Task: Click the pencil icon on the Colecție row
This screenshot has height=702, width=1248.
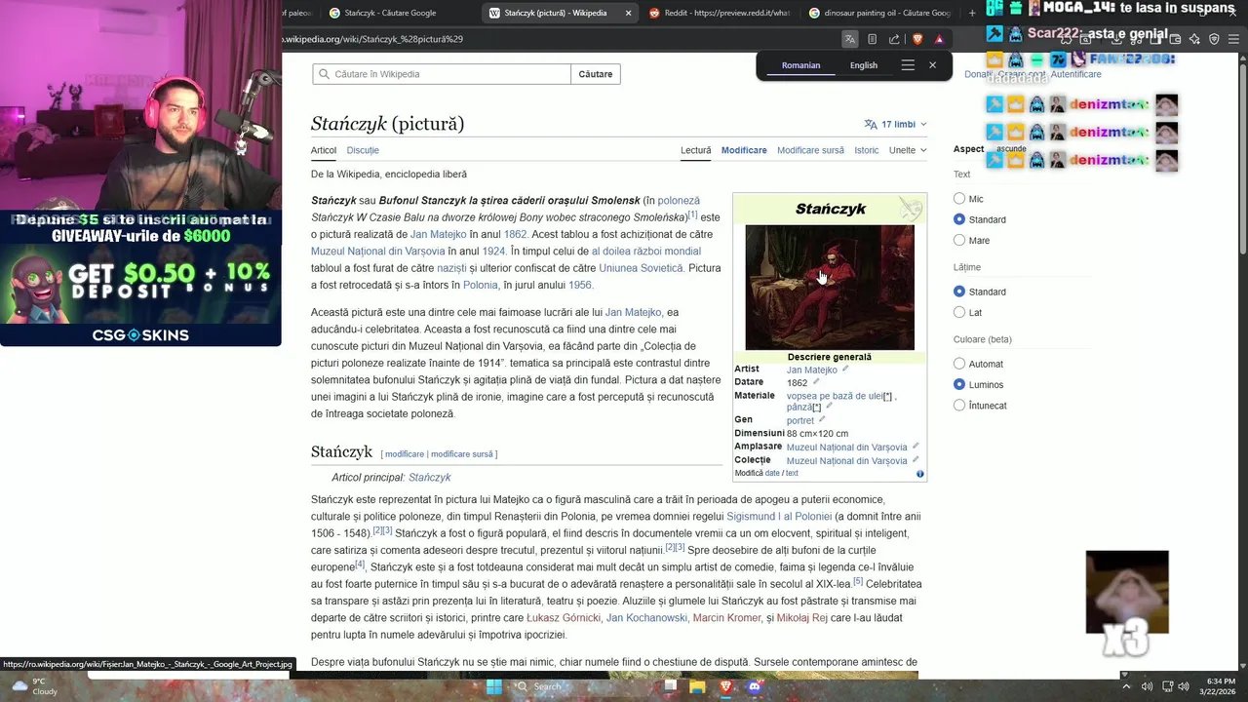Action: point(916,460)
